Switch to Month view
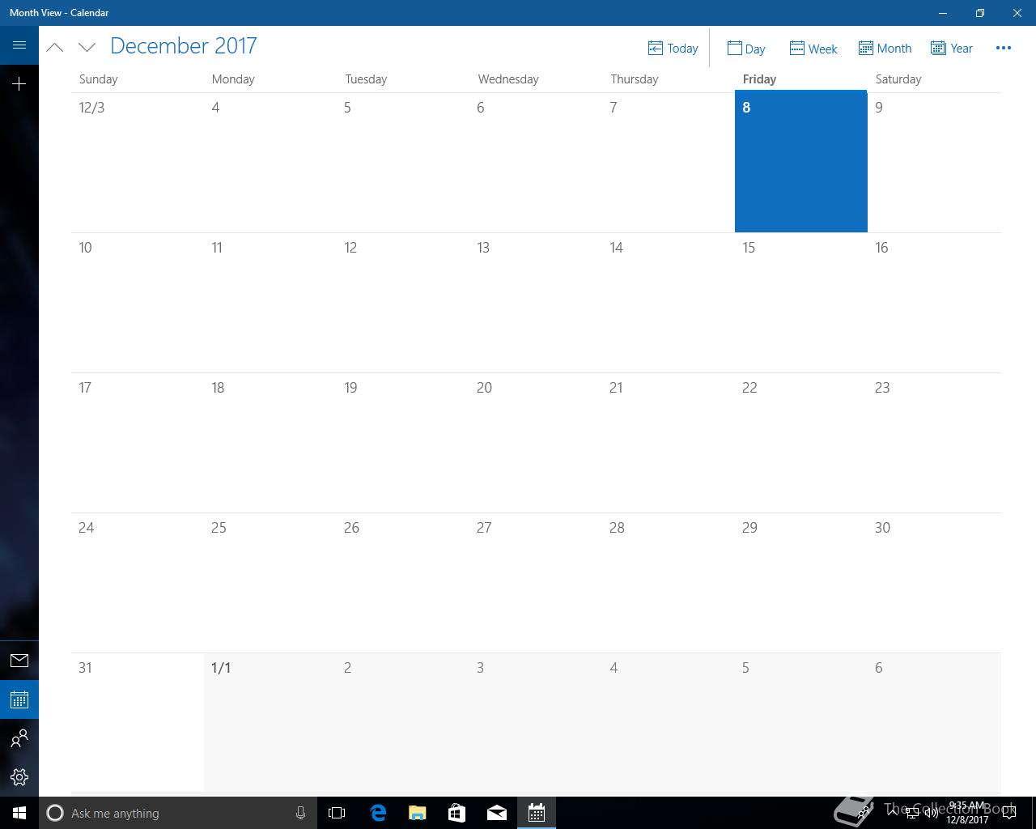This screenshot has width=1036, height=829. click(885, 49)
